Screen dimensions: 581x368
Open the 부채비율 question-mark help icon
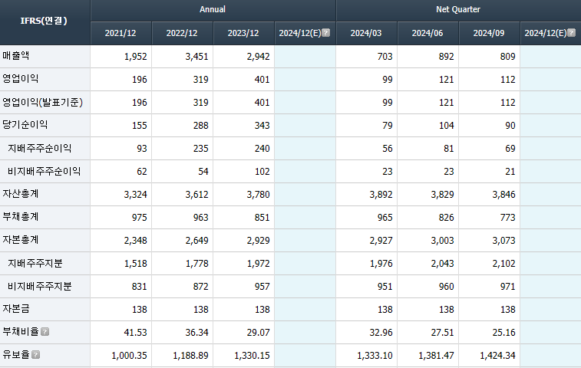pyautogui.click(x=45, y=332)
